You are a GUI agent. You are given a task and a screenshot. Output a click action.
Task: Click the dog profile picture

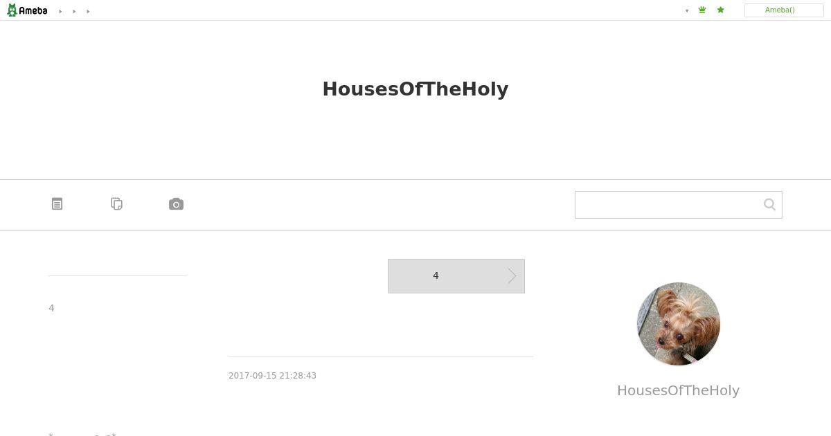click(679, 324)
